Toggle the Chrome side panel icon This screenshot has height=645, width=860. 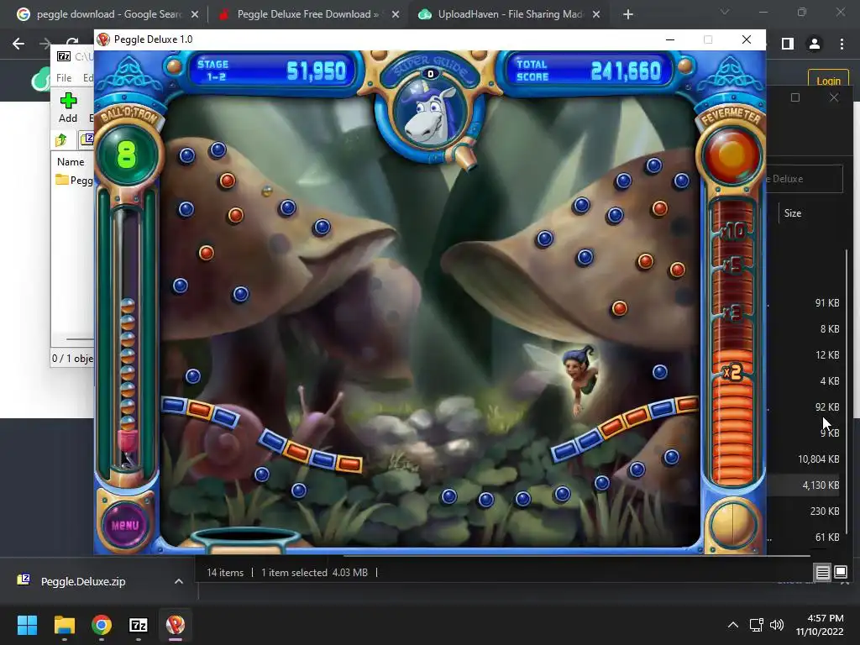(x=788, y=44)
